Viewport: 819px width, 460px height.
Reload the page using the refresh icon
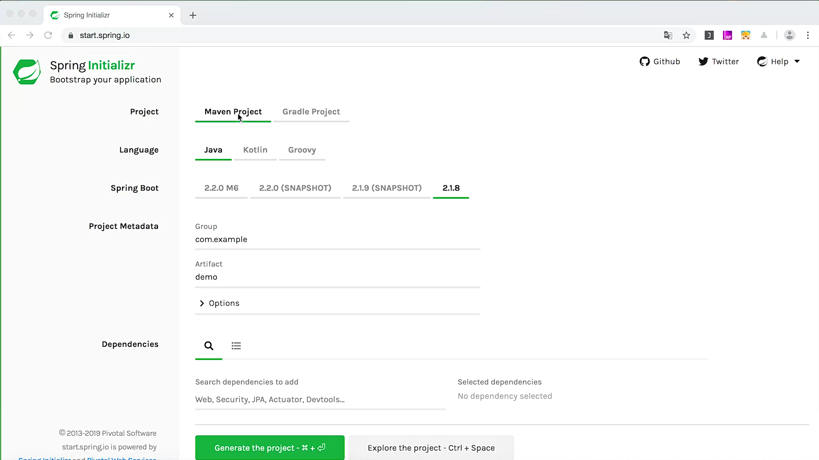pyautogui.click(x=48, y=35)
